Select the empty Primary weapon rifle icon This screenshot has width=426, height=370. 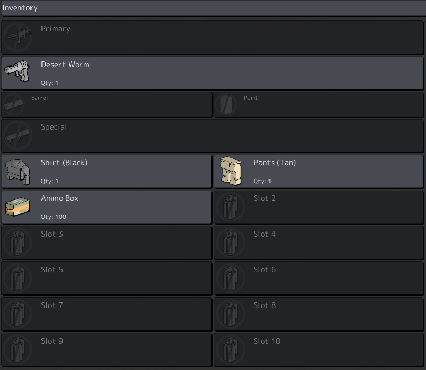coord(17,37)
